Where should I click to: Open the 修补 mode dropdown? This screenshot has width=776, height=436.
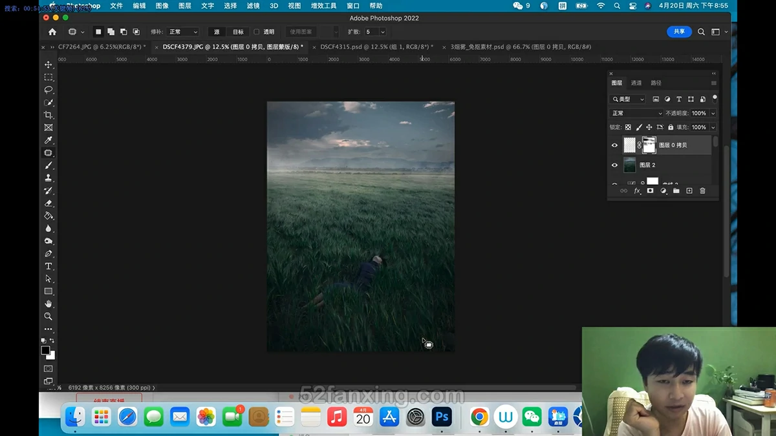[x=184, y=32]
